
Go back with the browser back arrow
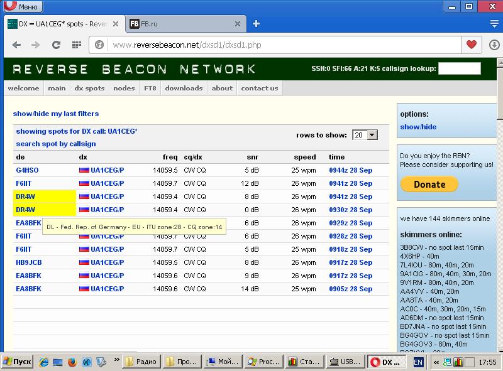tap(16, 45)
